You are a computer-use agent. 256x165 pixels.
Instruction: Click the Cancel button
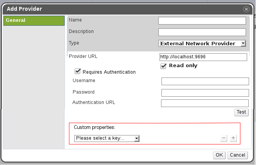click(x=237, y=155)
